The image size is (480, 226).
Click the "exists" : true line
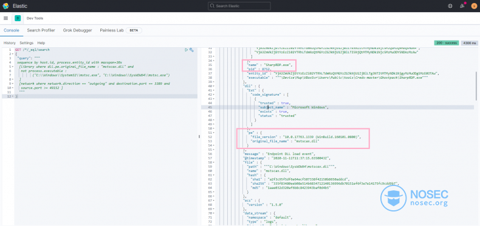[x=273, y=111]
